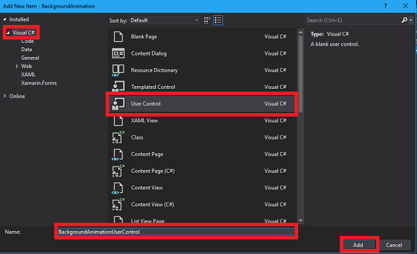This screenshot has width=417, height=254.
Task: Select the Class template icon
Action: pos(118,137)
